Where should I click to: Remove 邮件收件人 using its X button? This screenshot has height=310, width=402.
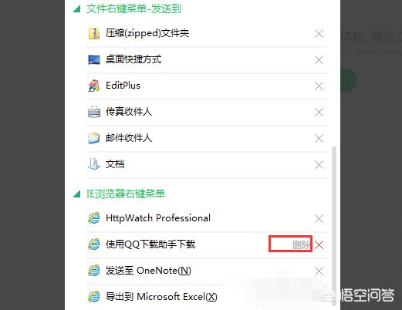tap(319, 139)
